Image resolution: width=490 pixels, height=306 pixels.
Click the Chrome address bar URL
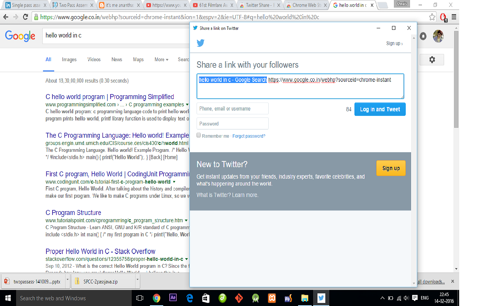tap(180, 17)
